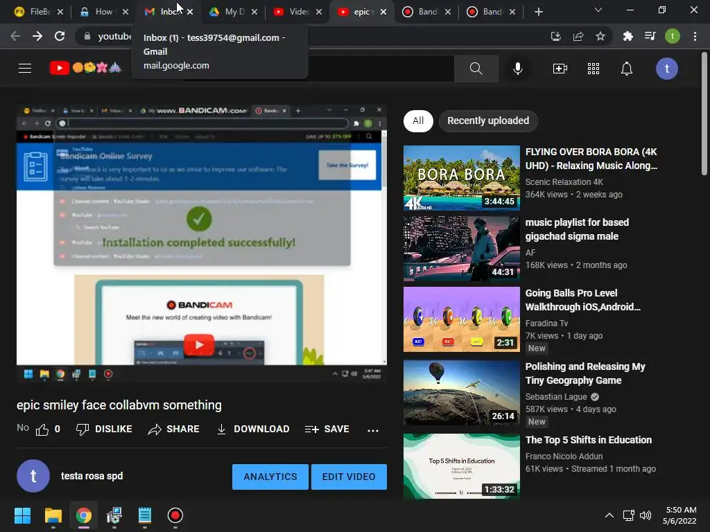This screenshot has height=532, width=710.
Task: Open the tab search dropdown arrow
Action: coord(598,10)
